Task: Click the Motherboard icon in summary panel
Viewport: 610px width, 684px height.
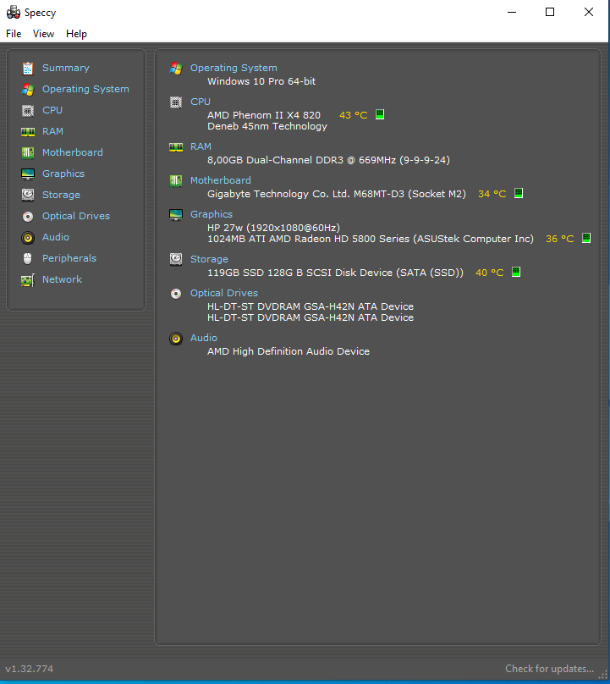Action: click(x=176, y=180)
